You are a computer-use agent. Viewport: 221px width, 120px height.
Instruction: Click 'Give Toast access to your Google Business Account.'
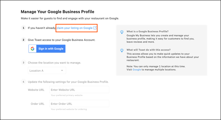pos(62,40)
